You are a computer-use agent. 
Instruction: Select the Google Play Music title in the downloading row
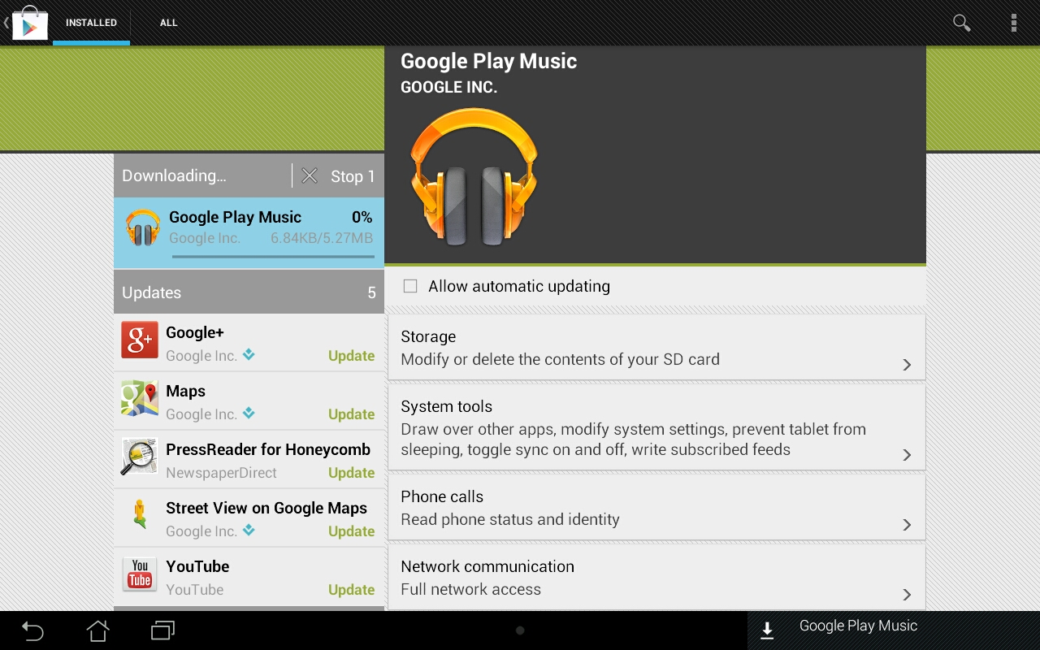pyautogui.click(x=235, y=217)
